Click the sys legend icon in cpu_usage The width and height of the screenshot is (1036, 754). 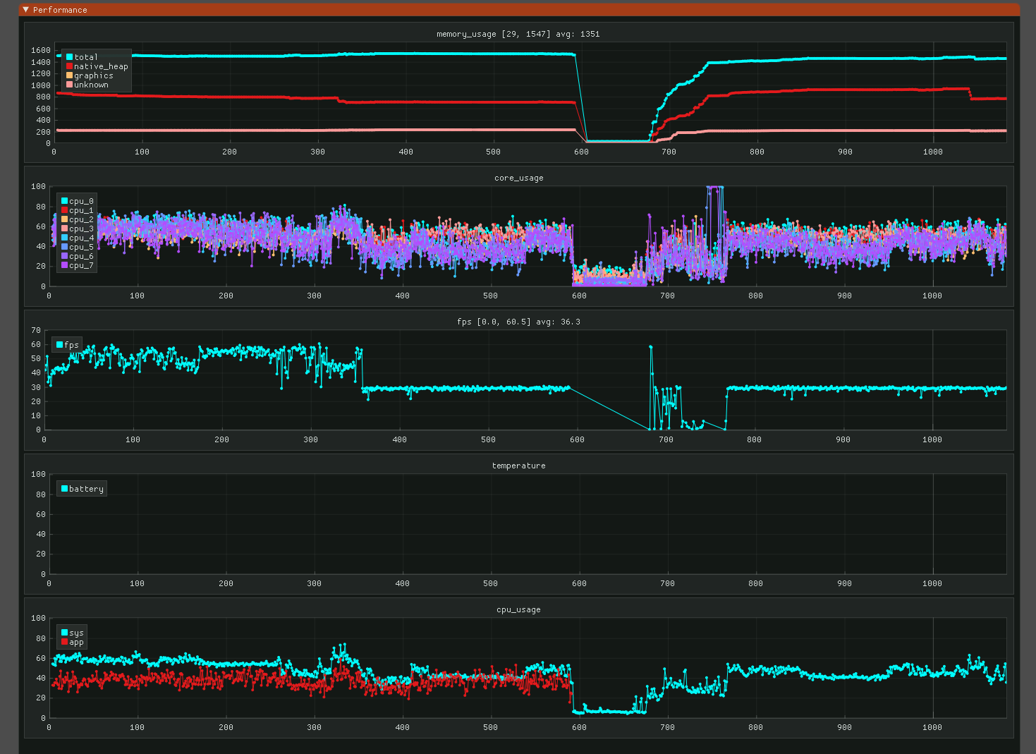pos(66,633)
